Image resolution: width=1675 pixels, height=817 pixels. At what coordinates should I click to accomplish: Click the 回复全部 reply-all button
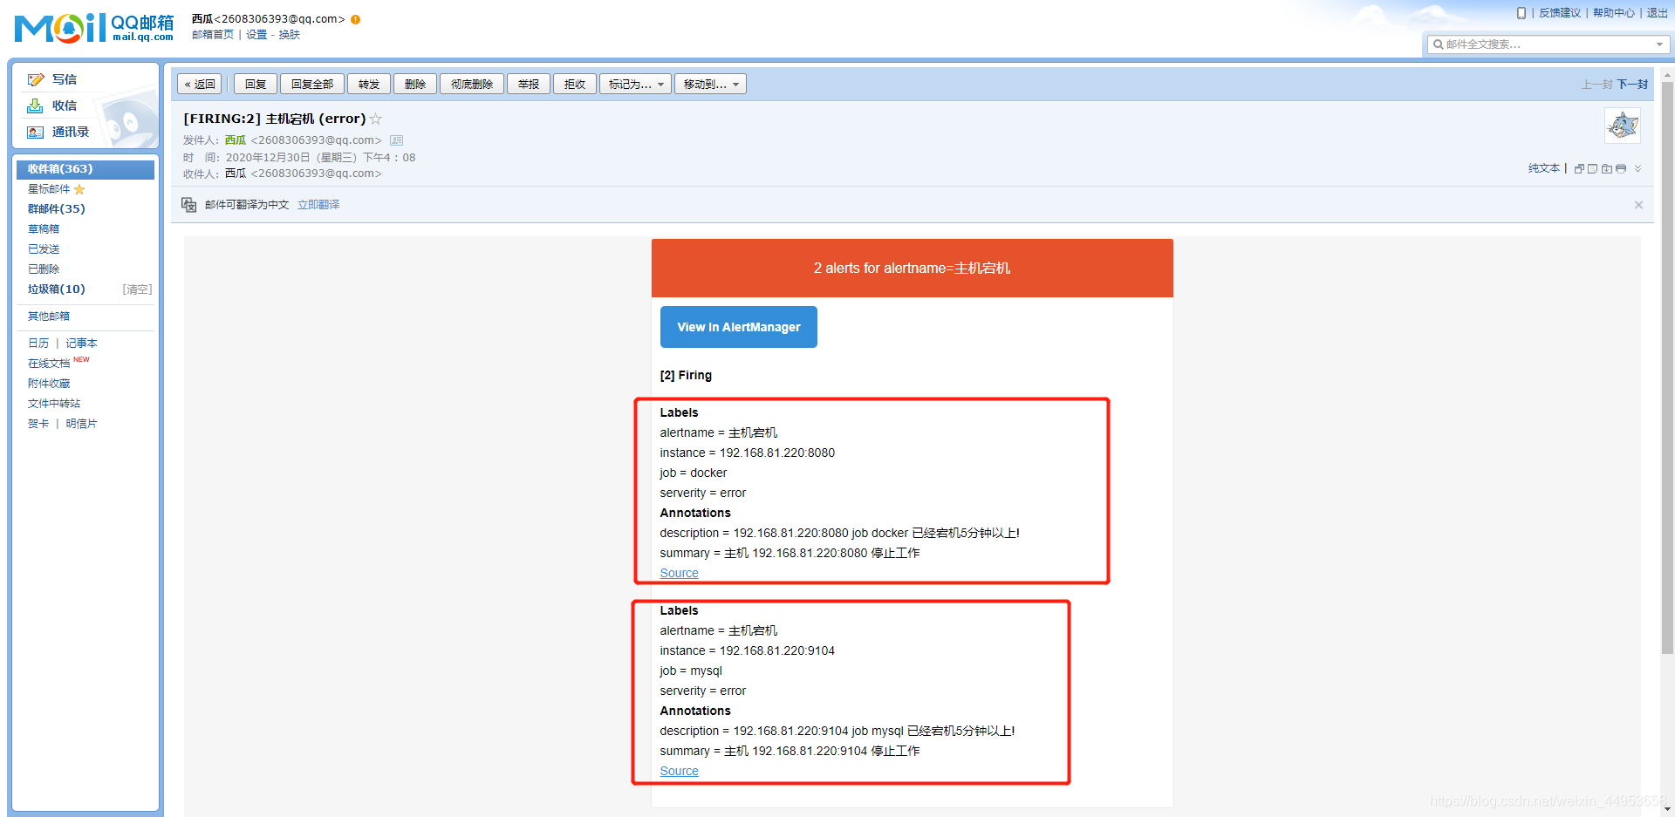(312, 85)
